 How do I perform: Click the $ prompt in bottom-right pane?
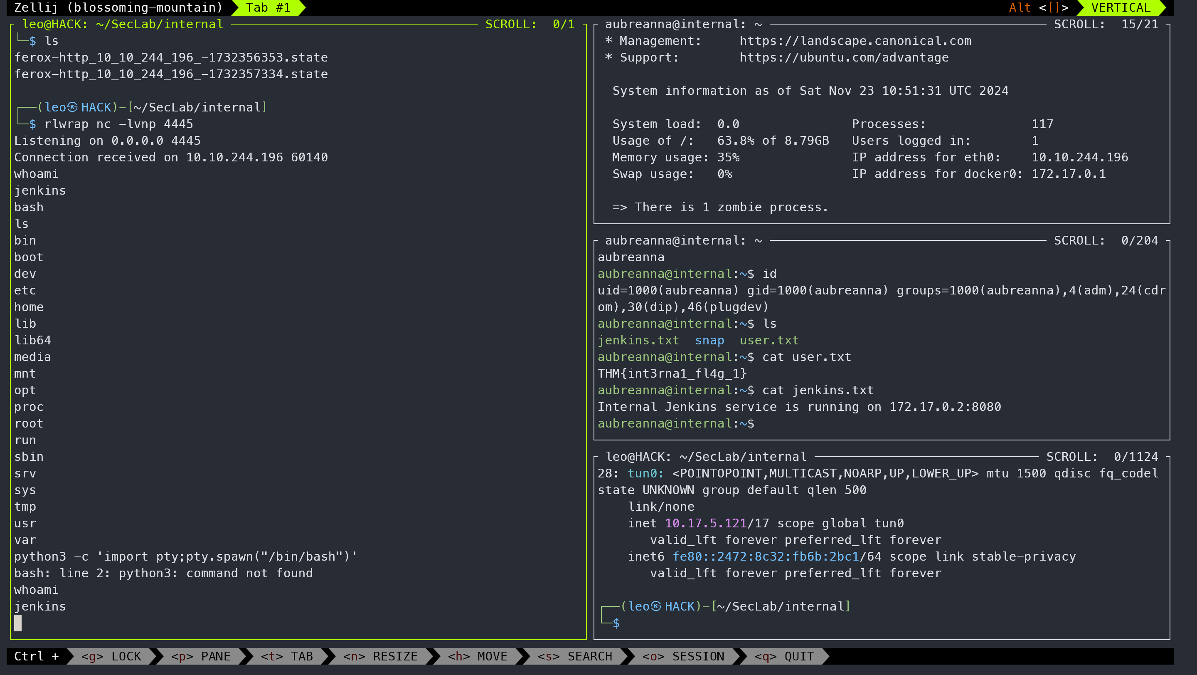point(616,623)
